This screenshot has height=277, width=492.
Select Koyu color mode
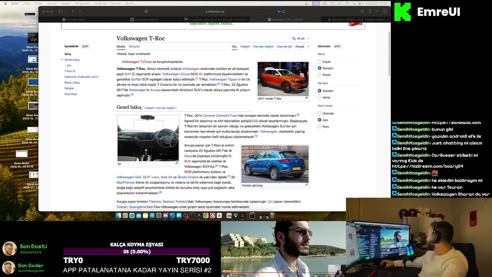click(x=319, y=127)
